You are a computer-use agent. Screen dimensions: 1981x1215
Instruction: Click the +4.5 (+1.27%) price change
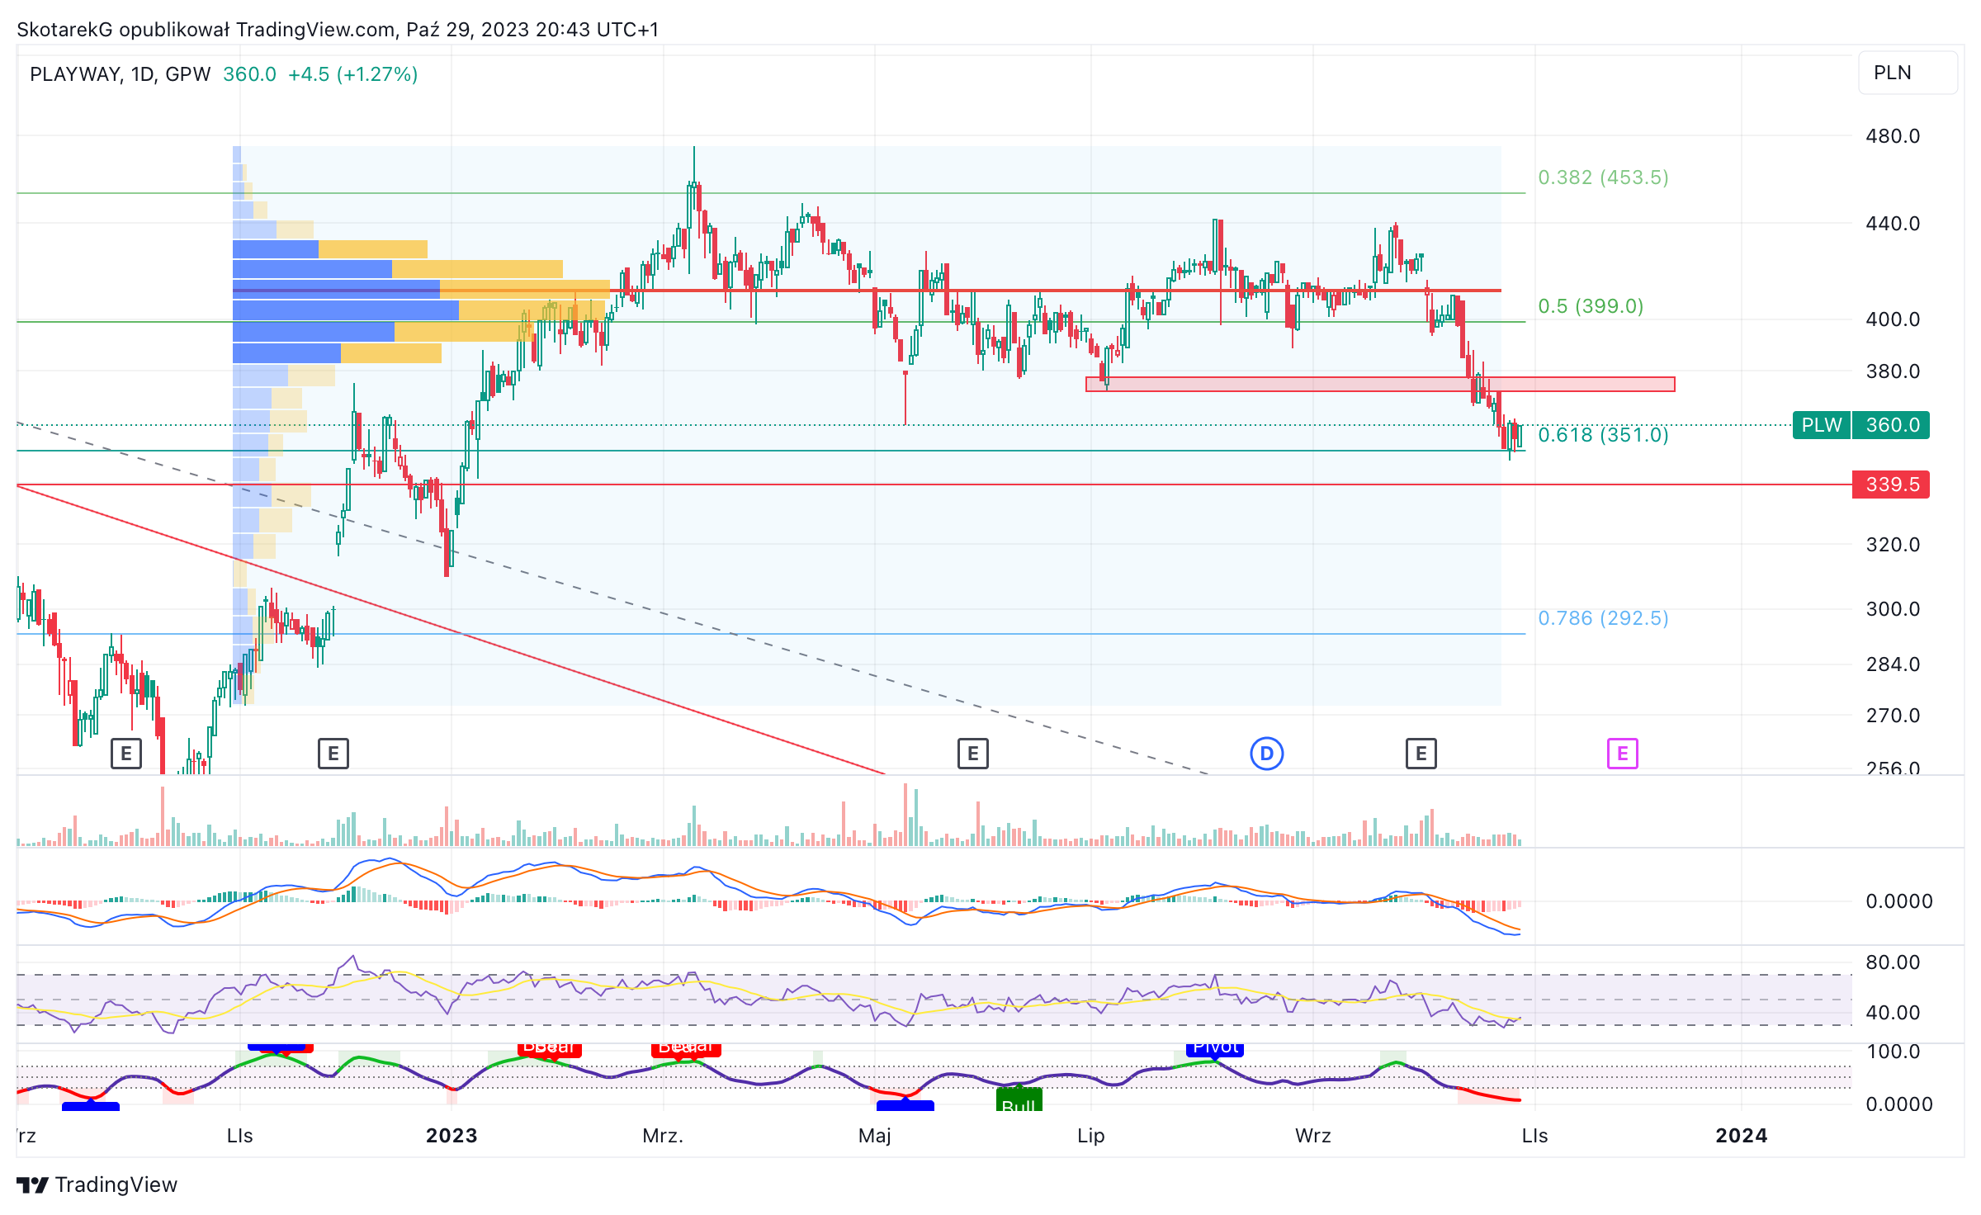352,74
